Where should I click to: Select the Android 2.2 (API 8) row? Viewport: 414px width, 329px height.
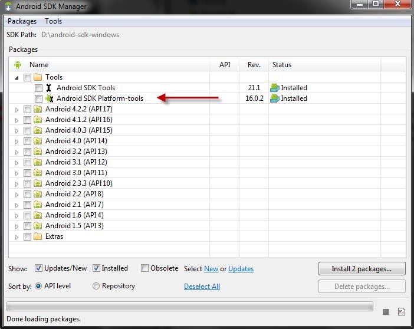pyautogui.click(x=207, y=194)
